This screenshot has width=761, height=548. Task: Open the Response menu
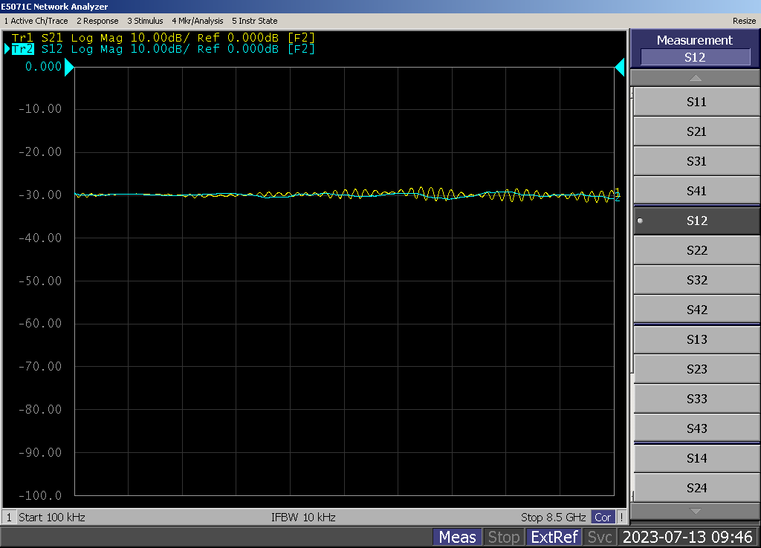point(97,21)
